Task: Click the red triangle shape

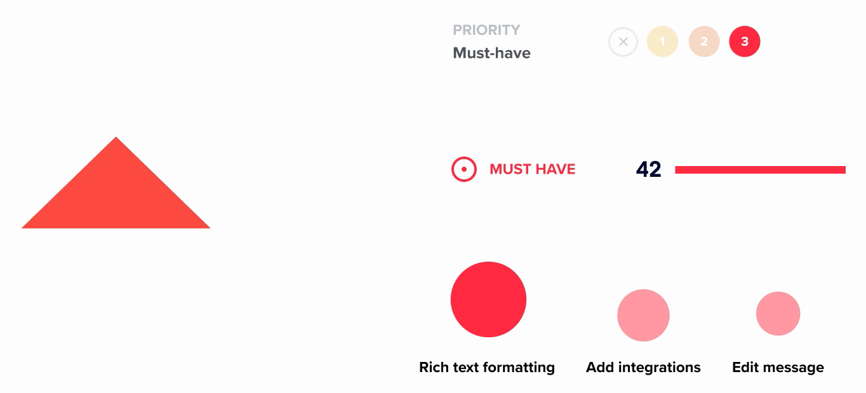Action: (116, 196)
